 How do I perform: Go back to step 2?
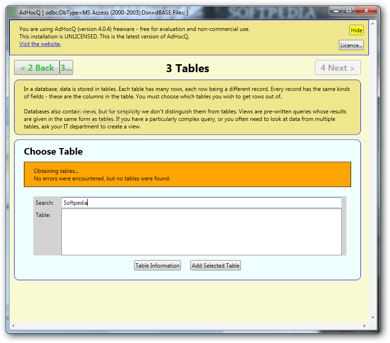click(37, 67)
